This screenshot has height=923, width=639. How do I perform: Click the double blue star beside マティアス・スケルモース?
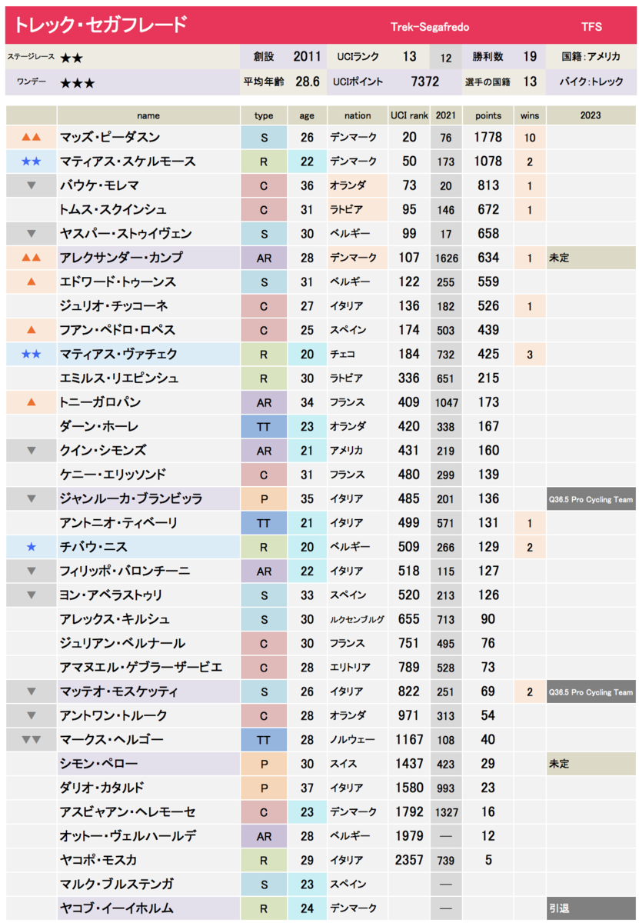tap(32, 162)
